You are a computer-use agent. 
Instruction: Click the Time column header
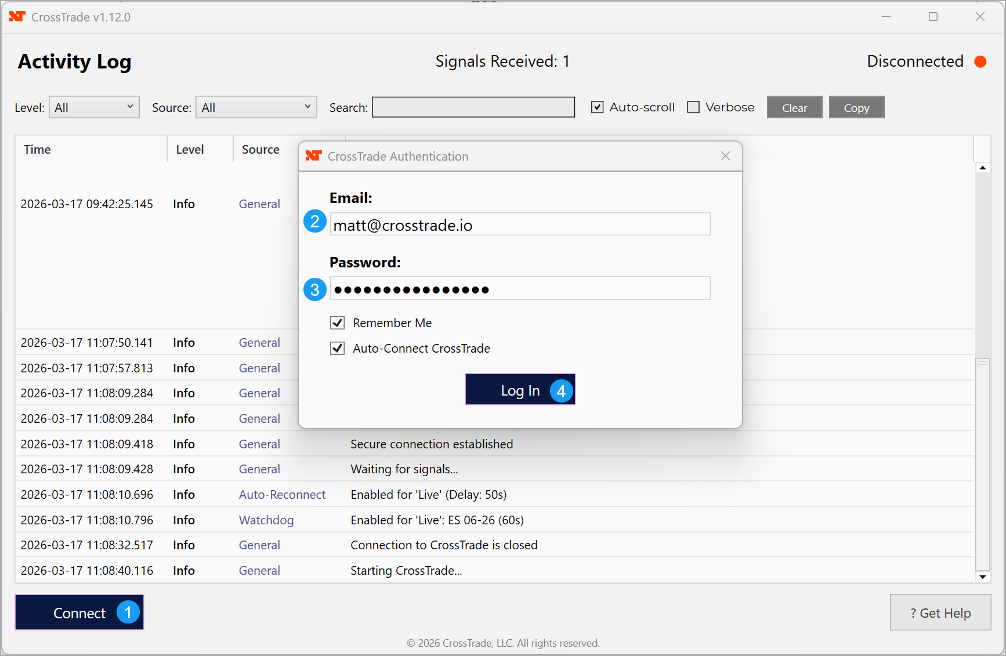[37, 150]
